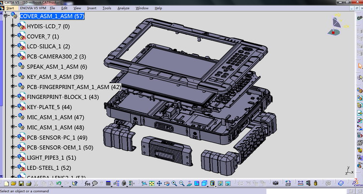Select MIC_ASM_1_ASM (48) in the tree
Screen dimensions: 363x194
(x=56, y=127)
